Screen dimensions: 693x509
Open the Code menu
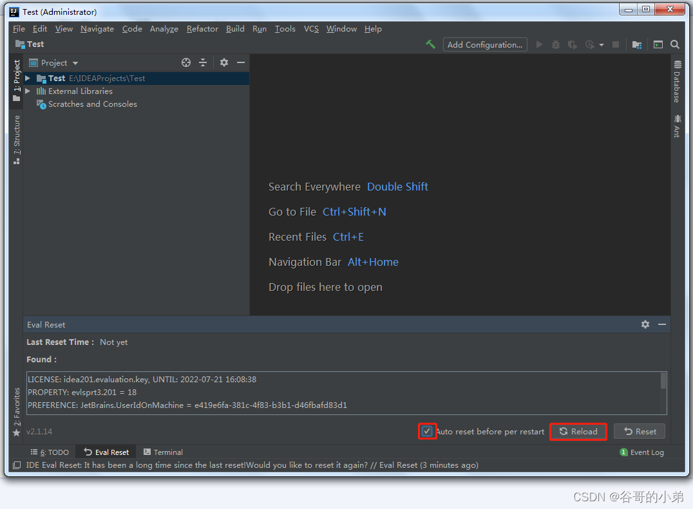click(x=132, y=29)
